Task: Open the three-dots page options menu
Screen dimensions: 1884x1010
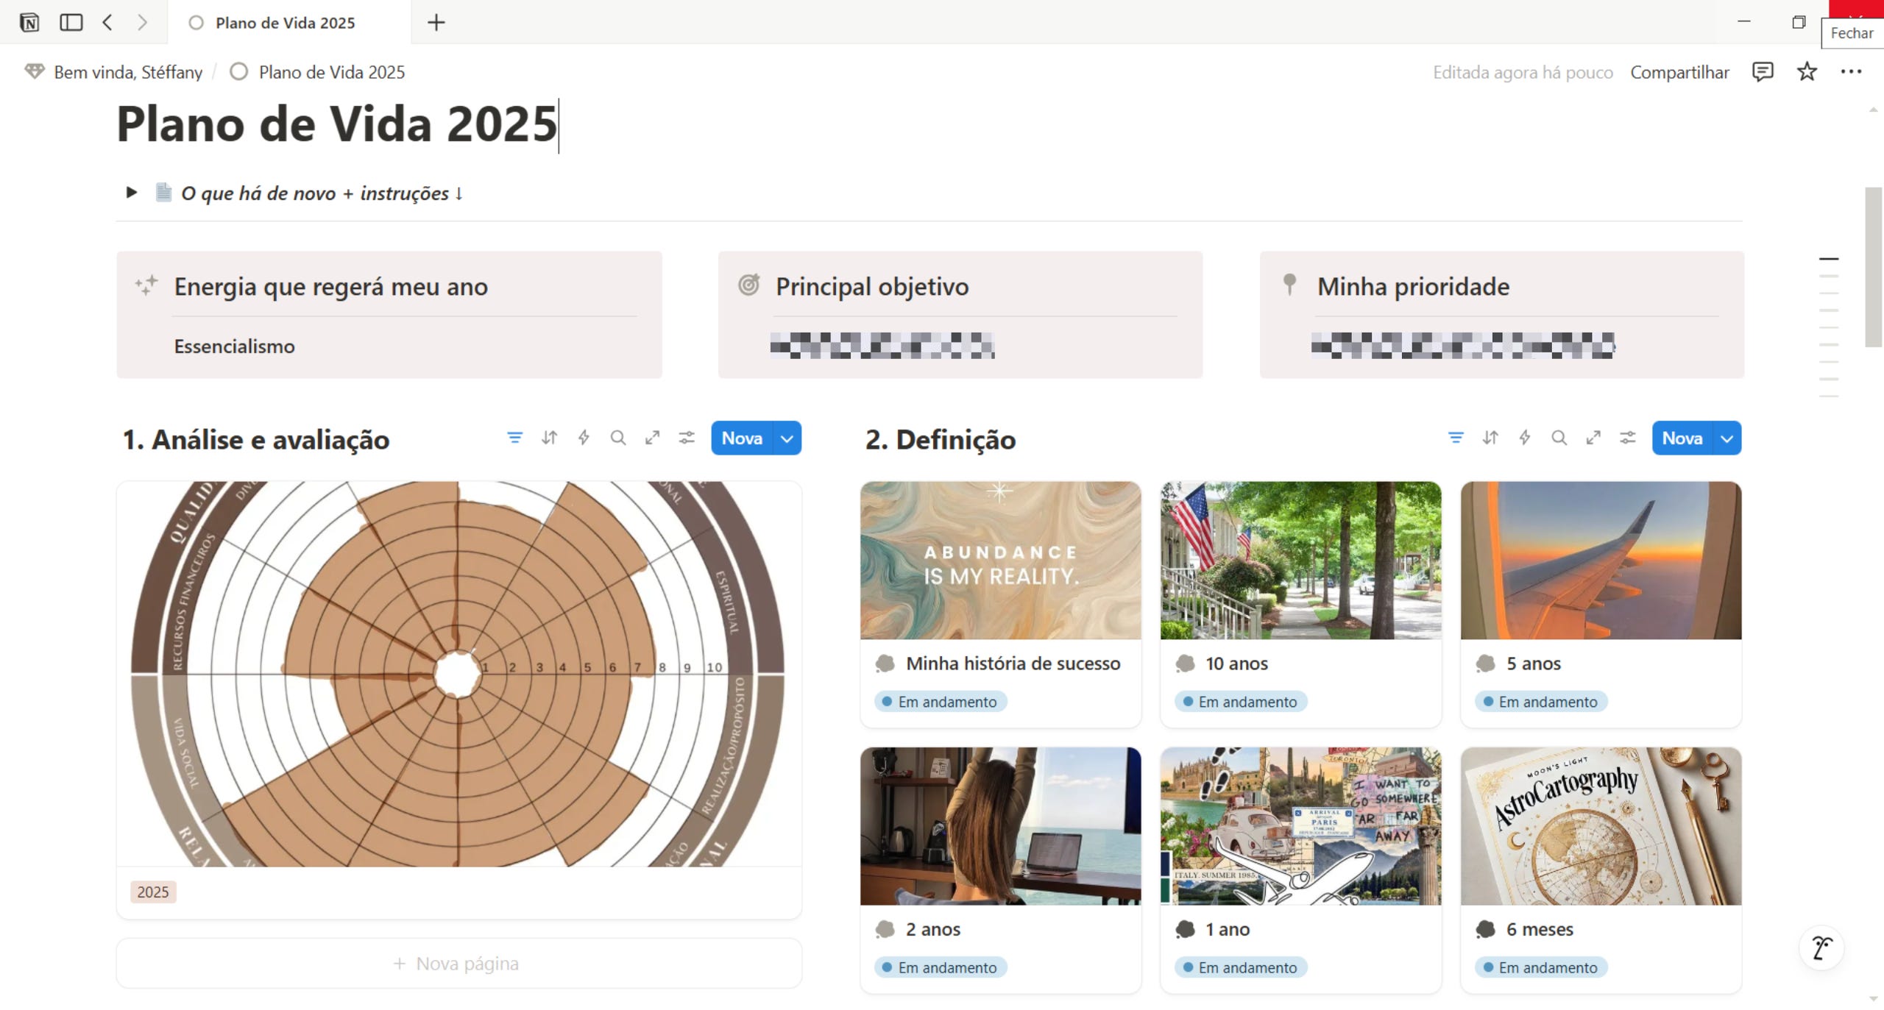Action: coord(1851,71)
